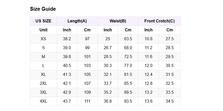This screenshot has height=111, width=223.
Task: Select the 63.5 waist cm cell
Action: pos(128,39)
